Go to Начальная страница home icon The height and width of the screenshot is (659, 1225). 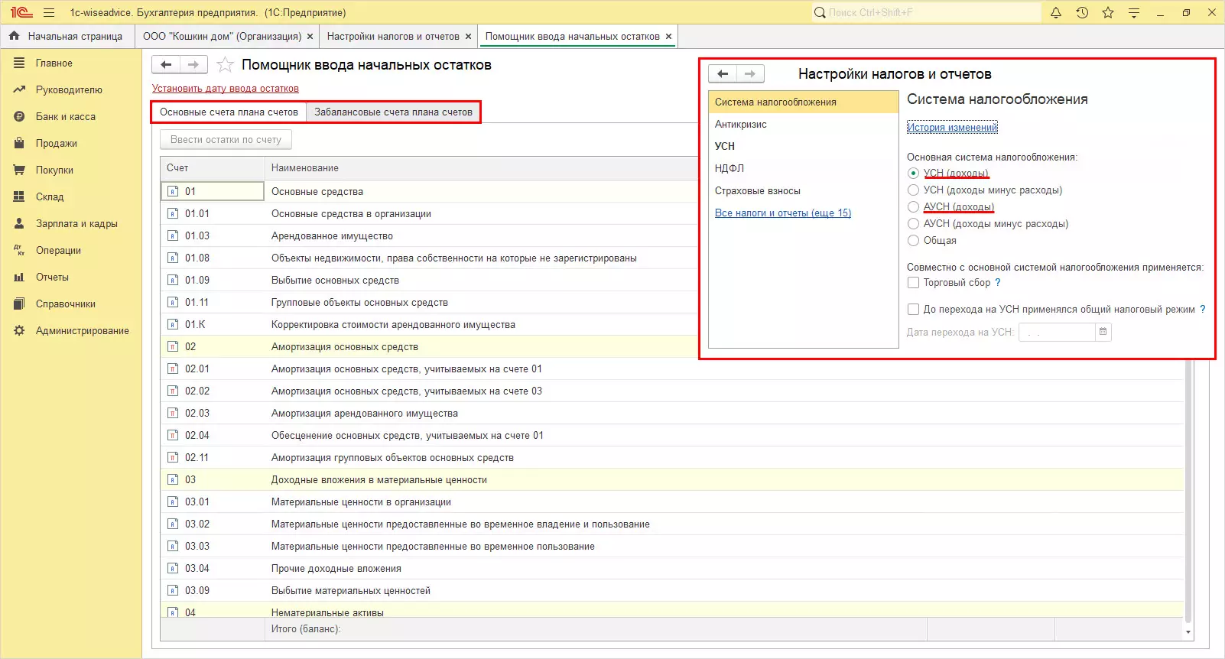14,36
